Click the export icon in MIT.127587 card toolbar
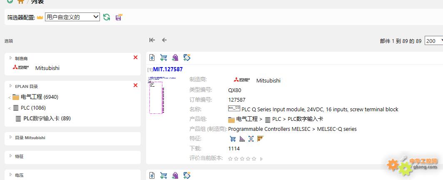This screenshot has height=180, width=443. click(x=152, y=57)
